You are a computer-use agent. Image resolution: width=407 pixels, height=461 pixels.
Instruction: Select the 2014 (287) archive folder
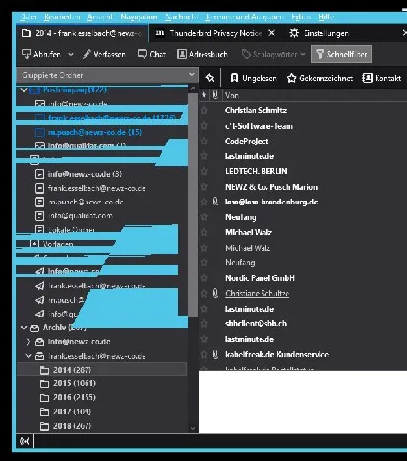(x=101, y=370)
